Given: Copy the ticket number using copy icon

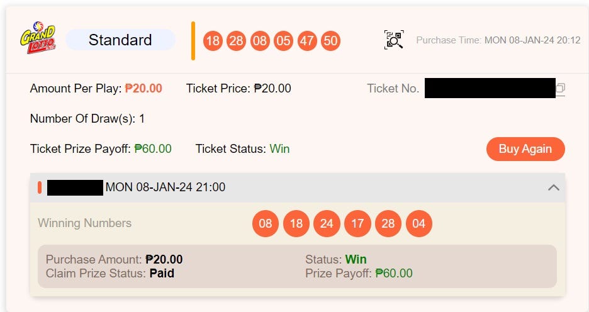Looking at the screenshot, I should pos(560,89).
